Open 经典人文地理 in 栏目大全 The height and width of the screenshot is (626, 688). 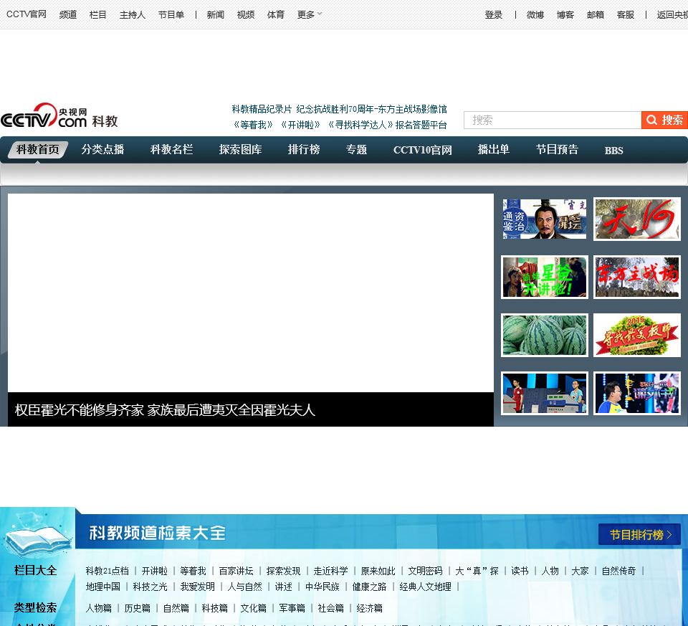pyautogui.click(x=425, y=587)
